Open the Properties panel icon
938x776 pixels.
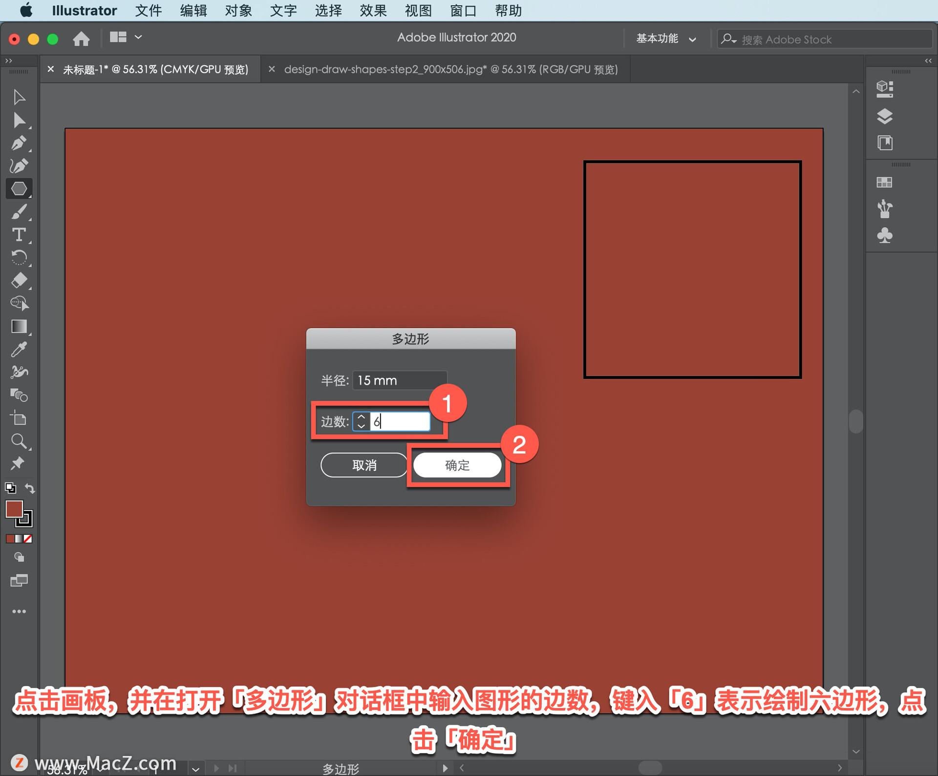point(884,89)
